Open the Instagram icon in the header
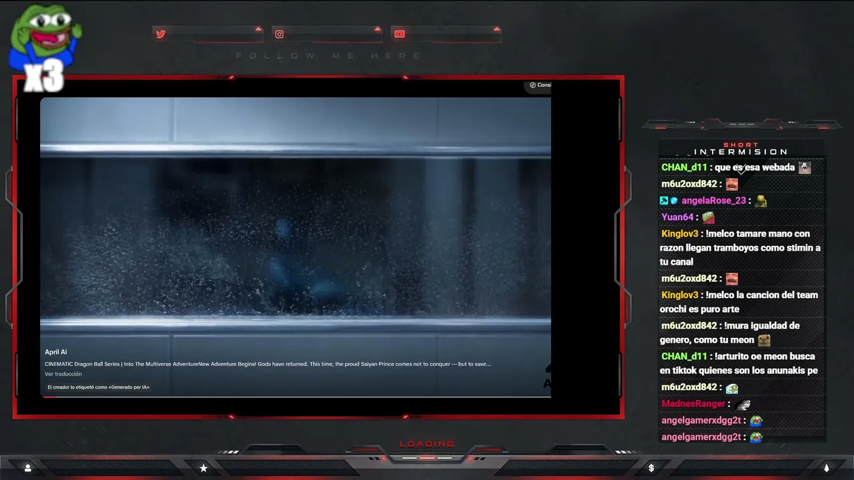 tap(280, 34)
